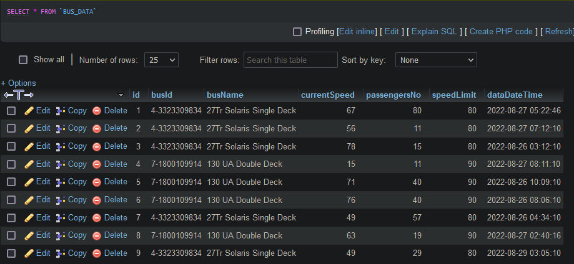The image size is (574, 264).
Task: Click the Edit inline link
Action: point(357,32)
